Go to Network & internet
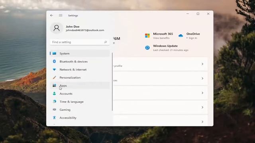The width and height of the screenshot is (255, 143). pyautogui.click(x=80, y=70)
